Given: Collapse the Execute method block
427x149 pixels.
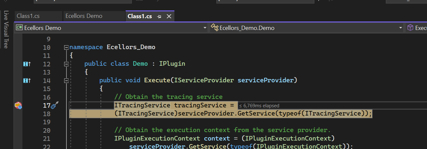Looking at the screenshot, I should coord(66,81).
